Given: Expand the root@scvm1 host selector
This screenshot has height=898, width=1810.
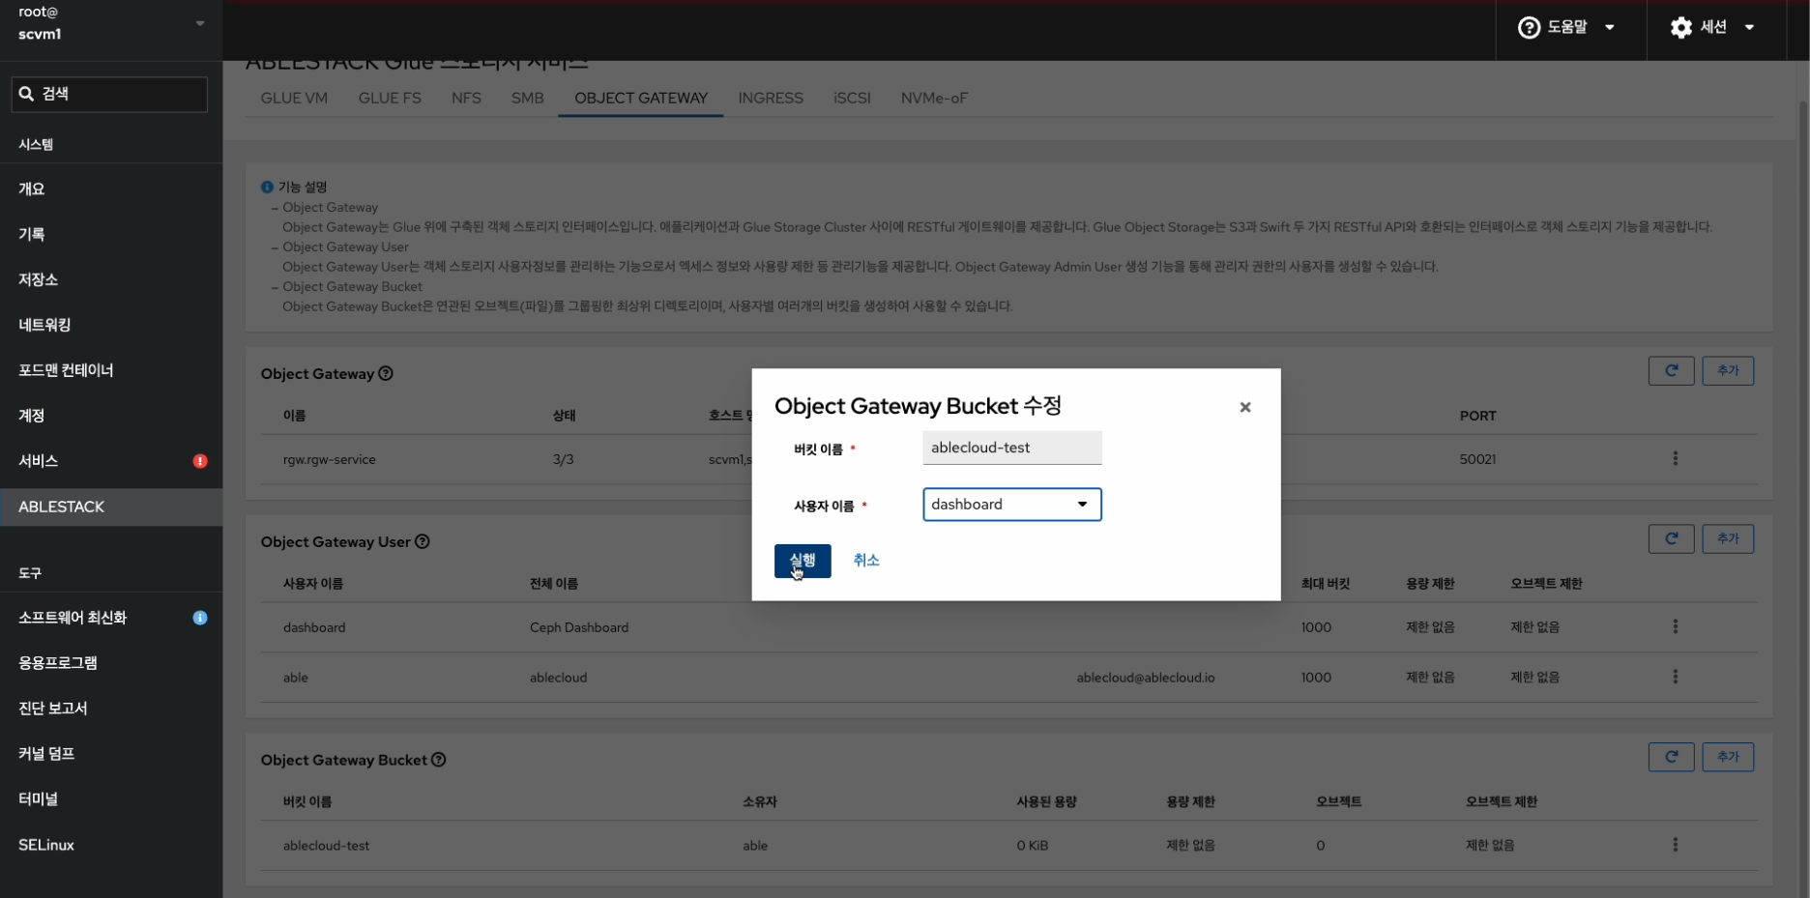Looking at the screenshot, I should tap(111, 24).
